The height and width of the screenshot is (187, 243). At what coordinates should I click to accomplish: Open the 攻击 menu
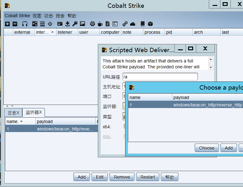49,16
